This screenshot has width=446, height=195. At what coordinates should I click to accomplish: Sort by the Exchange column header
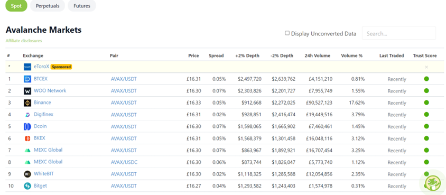33,55
